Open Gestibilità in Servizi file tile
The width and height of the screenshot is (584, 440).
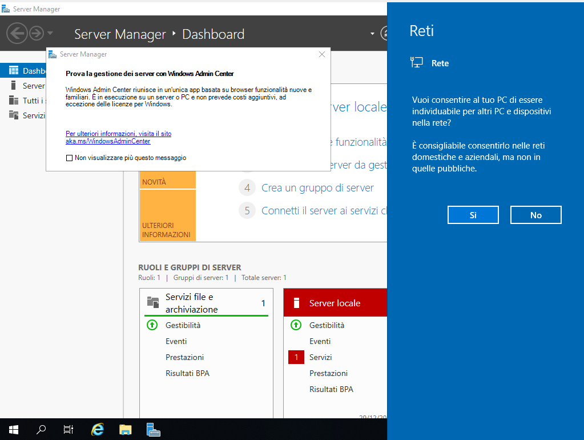coord(183,326)
